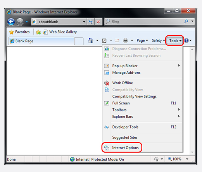
Task: Expand the address bar URL history dropdown
Action: (84, 22)
